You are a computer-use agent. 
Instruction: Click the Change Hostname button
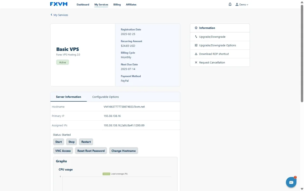coord(123,151)
